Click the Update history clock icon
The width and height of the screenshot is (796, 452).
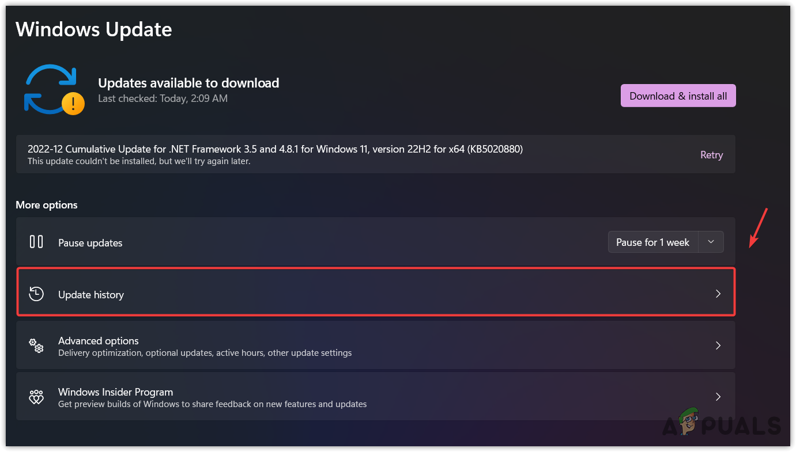(x=36, y=294)
